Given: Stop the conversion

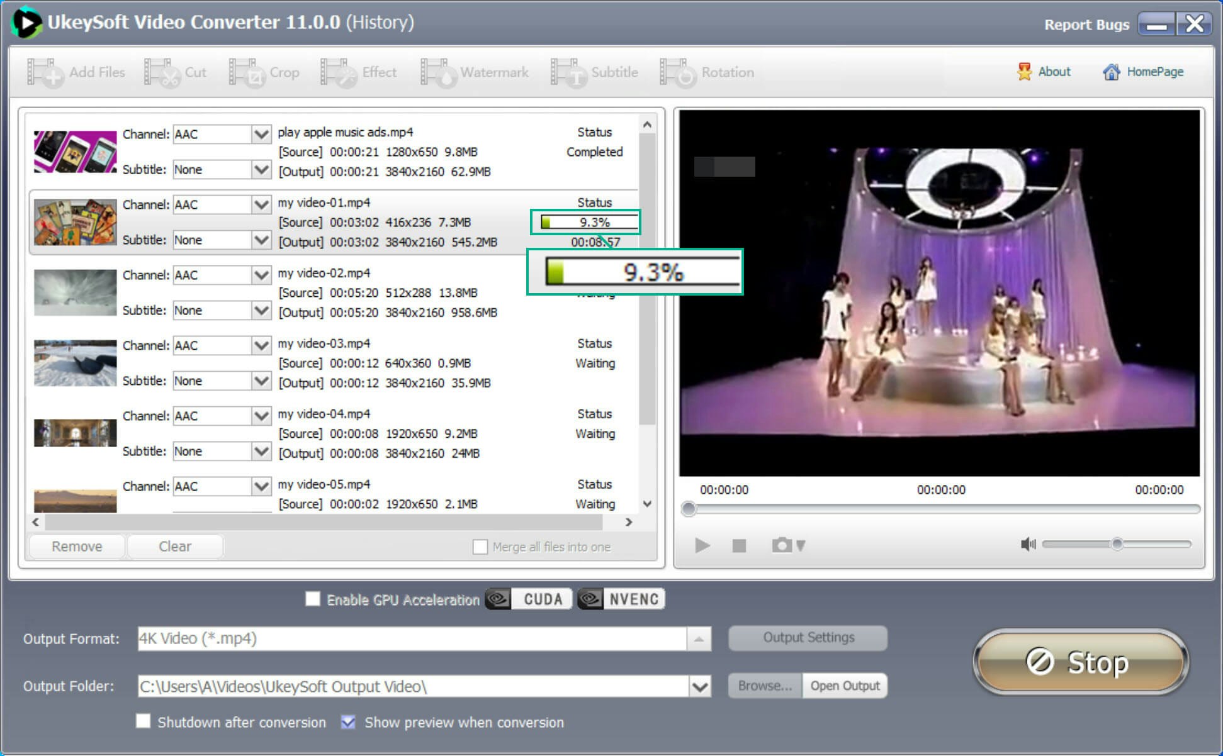Looking at the screenshot, I should (1080, 662).
